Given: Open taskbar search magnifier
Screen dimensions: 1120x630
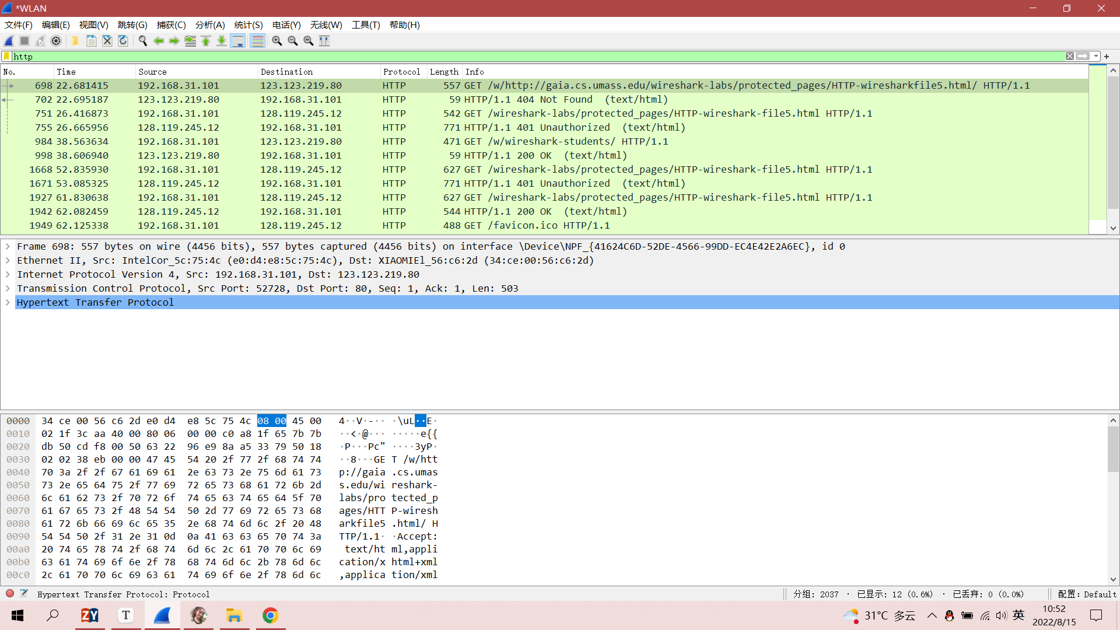Looking at the screenshot, I should (x=52, y=615).
